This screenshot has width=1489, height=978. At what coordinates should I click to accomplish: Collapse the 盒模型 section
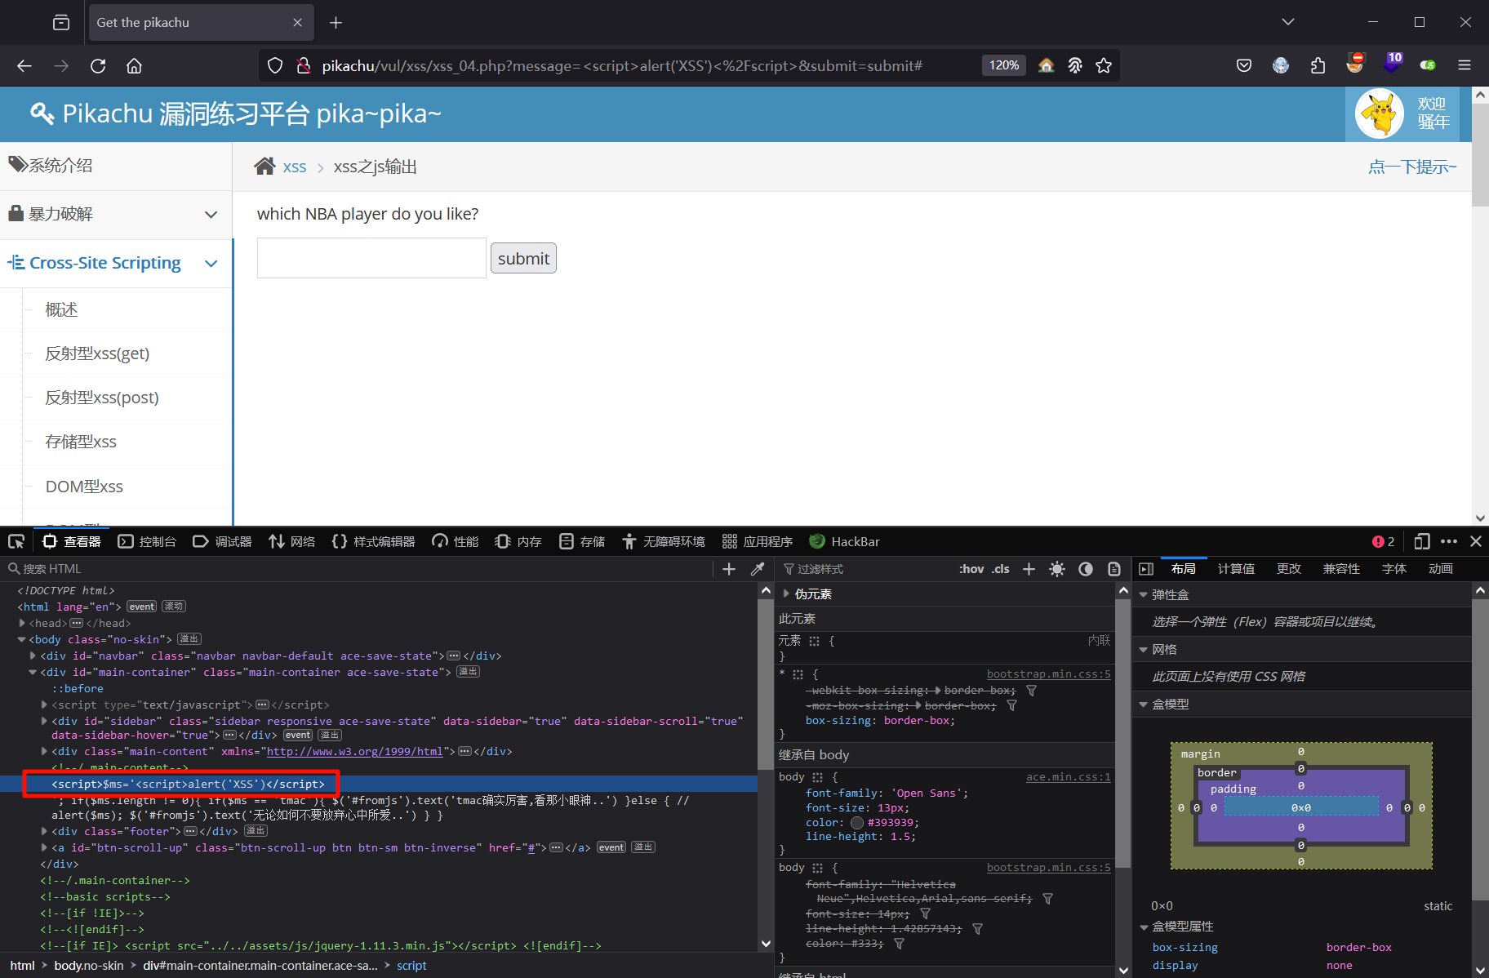click(1143, 705)
